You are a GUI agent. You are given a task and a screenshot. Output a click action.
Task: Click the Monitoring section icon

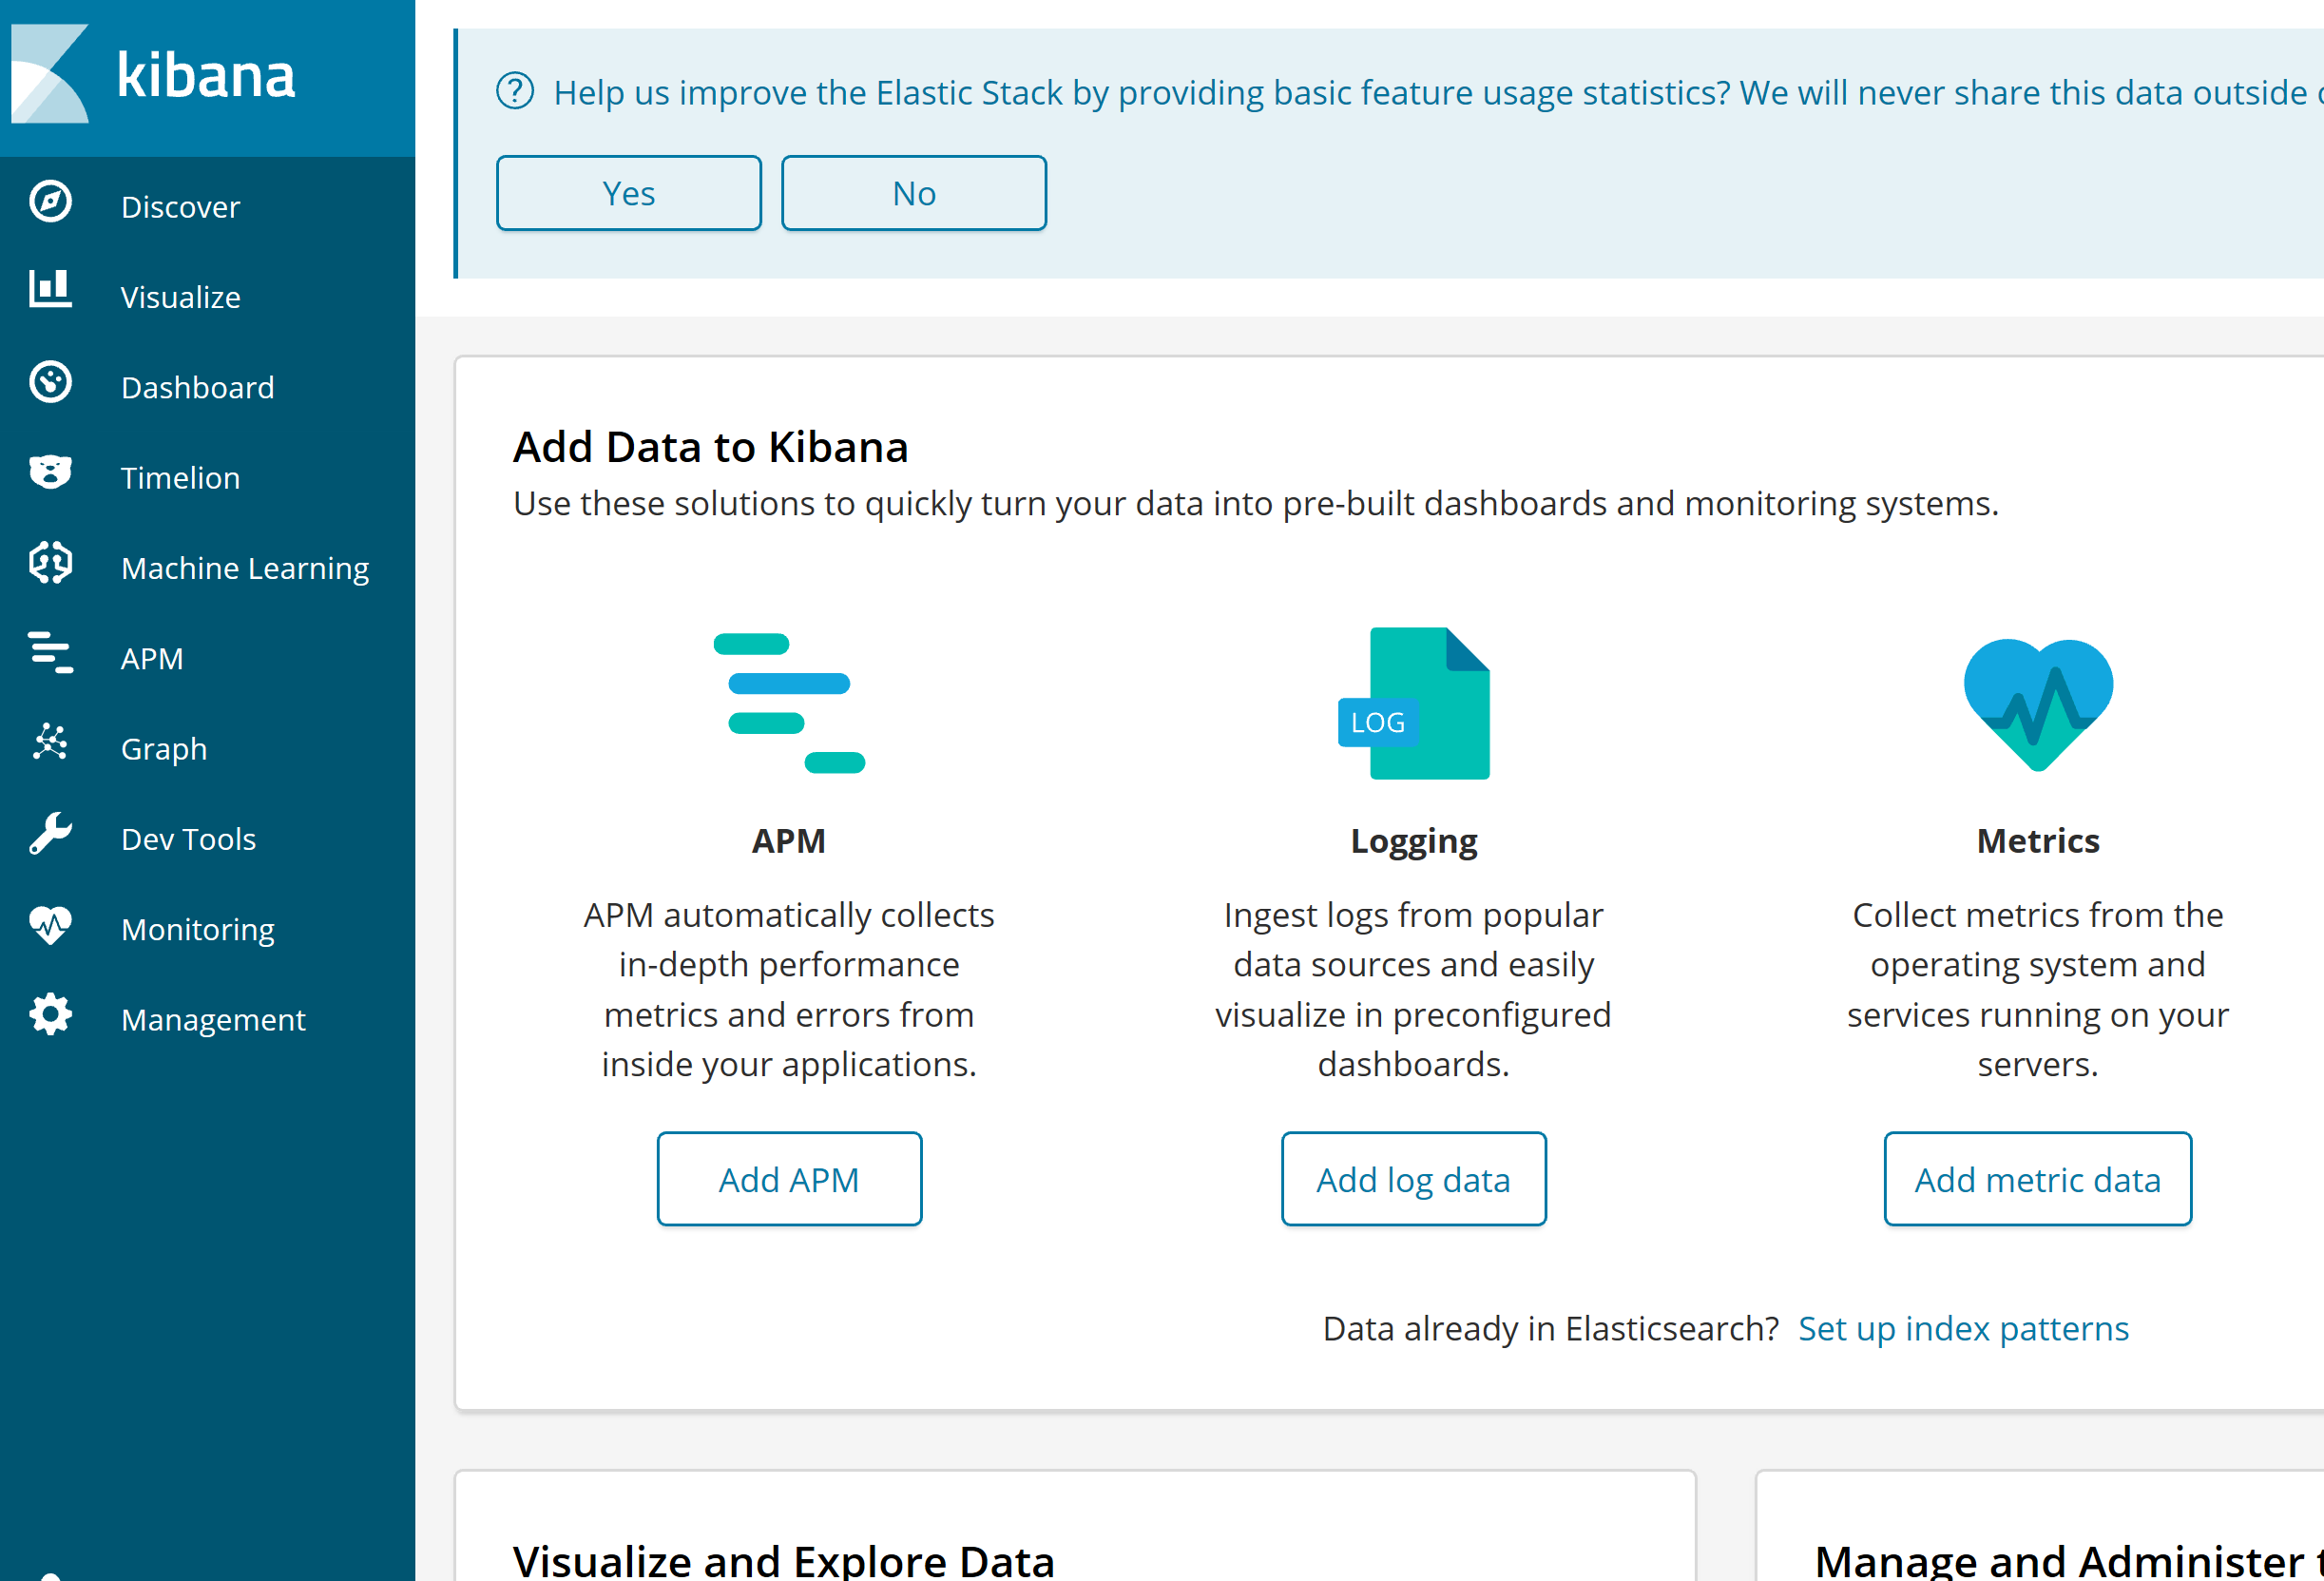tap(49, 926)
